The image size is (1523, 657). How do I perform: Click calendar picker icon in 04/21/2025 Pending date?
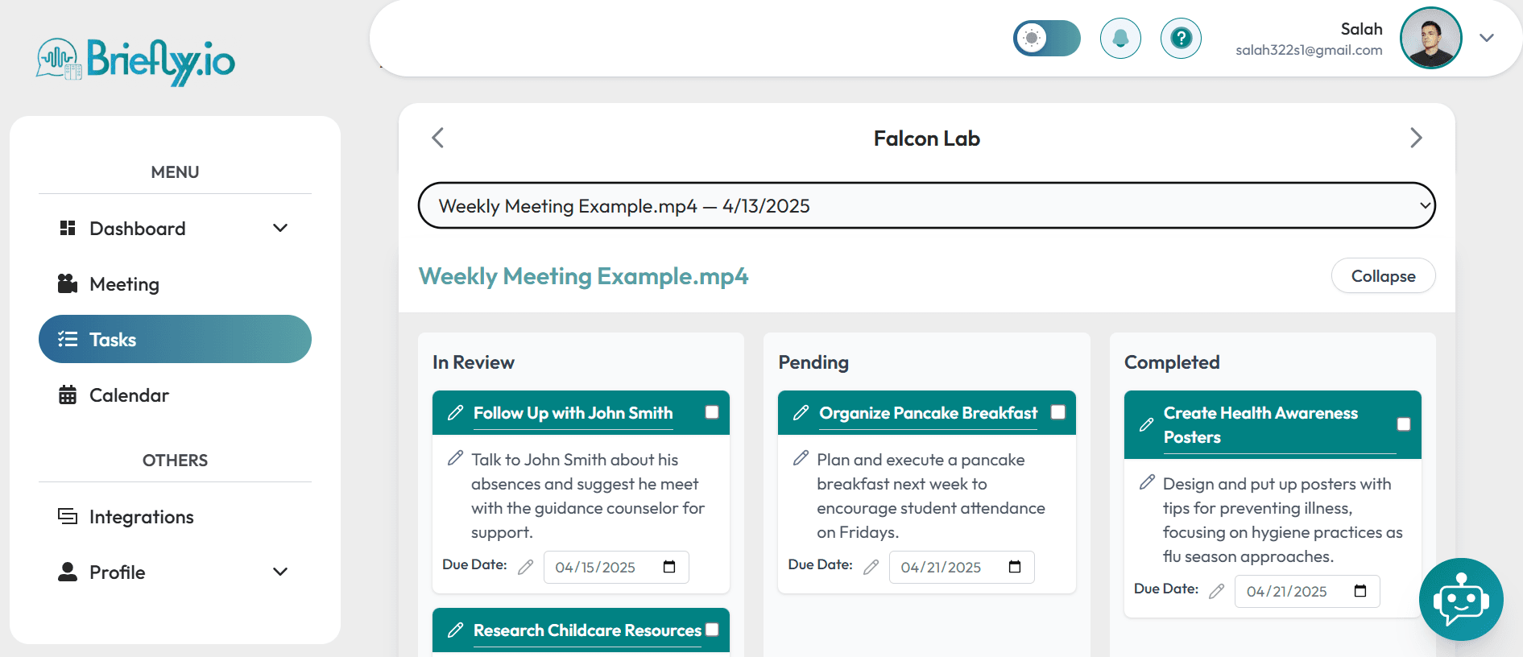[x=1015, y=567]
